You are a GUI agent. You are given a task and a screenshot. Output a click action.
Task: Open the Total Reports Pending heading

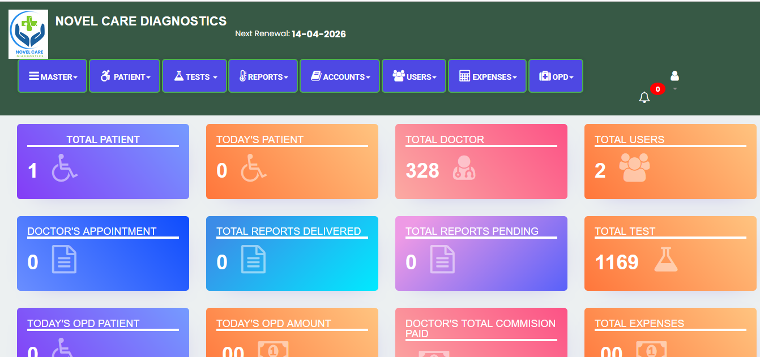click(x=472, y=231)
